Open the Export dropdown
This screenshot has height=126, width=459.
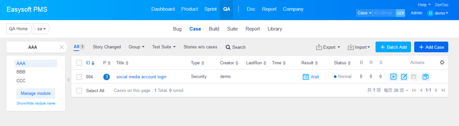coord(328,47)
